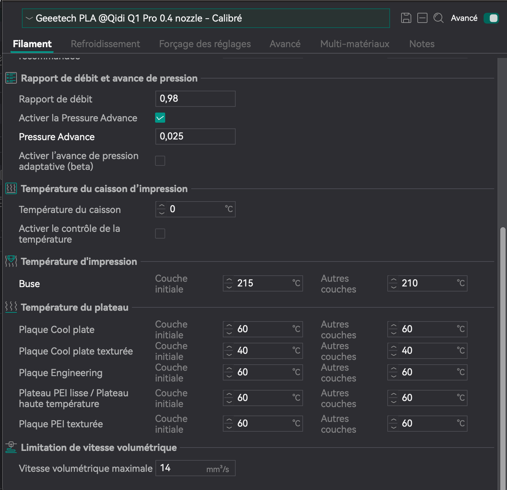Decrease the Température du caisson value
The image size is (507, 490).
[x=162, y=213]
